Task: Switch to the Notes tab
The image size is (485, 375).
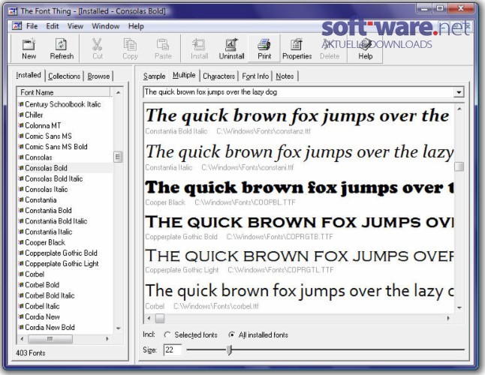Action: [x=285, y=76]
